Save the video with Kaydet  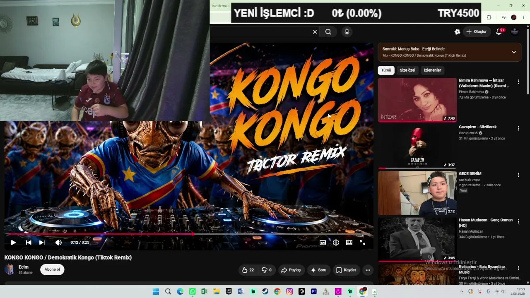346,270
